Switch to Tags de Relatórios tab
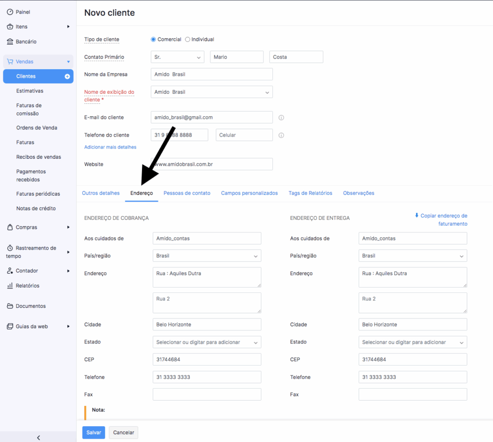The height and width of the screenshot is (442, 493). (x=311, y=193)
